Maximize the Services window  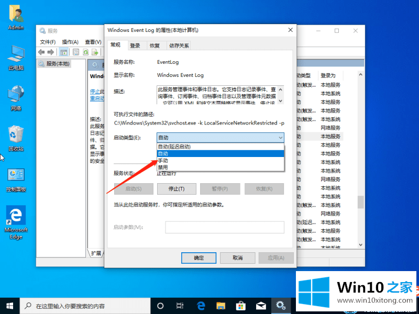[337, 31]
